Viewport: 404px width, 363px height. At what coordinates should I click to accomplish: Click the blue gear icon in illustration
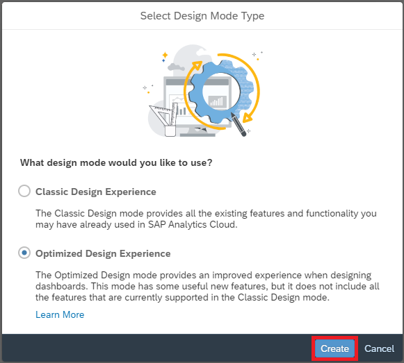(x=220, y=92)
